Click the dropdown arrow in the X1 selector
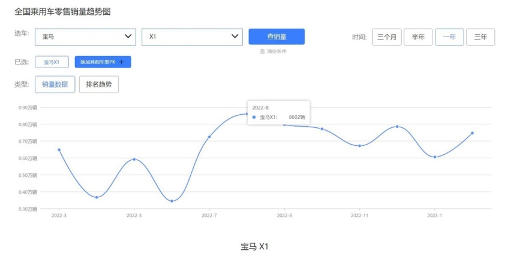The width and height of the screenshot is (511, 257). [235, 36]
